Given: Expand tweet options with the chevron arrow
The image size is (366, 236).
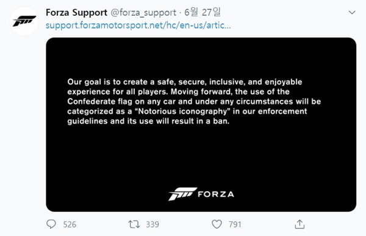Looking at the screenshot, I should [x=352, y=12].
